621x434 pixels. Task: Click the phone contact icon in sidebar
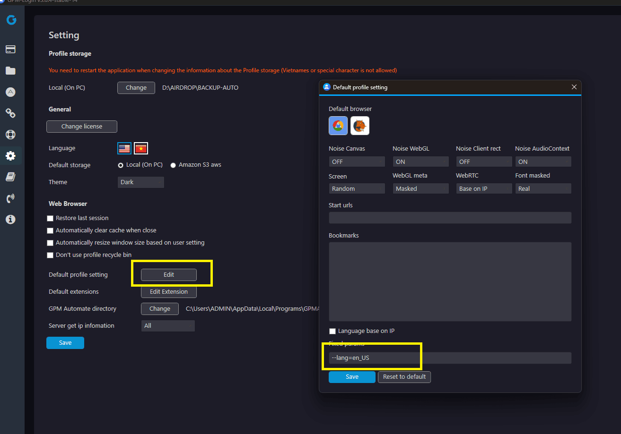pos(10,198)
